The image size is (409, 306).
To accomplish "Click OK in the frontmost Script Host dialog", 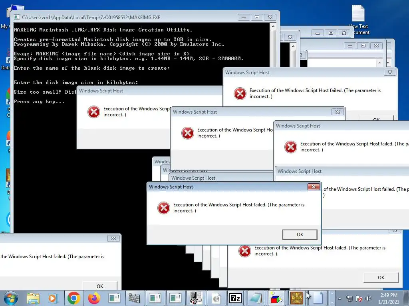I will point(300,234).
